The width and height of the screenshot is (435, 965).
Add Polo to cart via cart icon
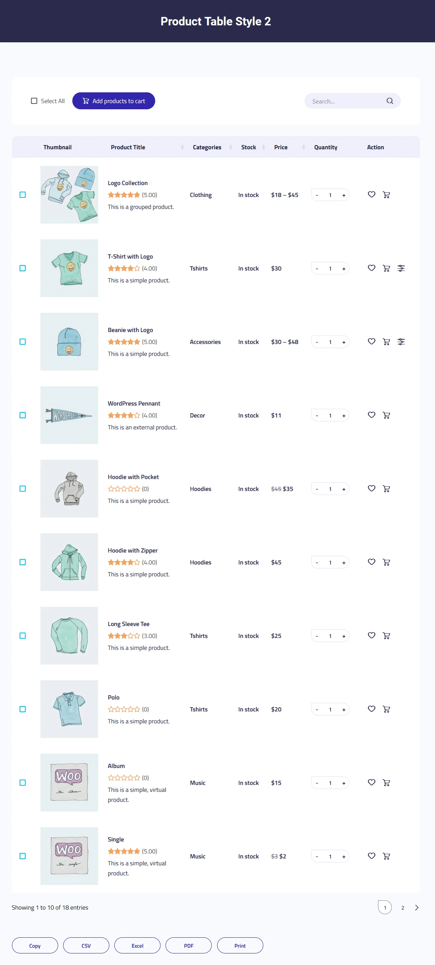386,709
